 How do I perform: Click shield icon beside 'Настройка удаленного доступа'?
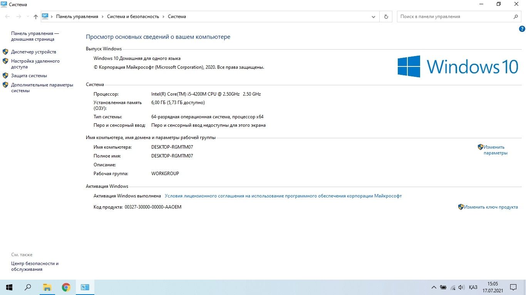pos(5,61)
